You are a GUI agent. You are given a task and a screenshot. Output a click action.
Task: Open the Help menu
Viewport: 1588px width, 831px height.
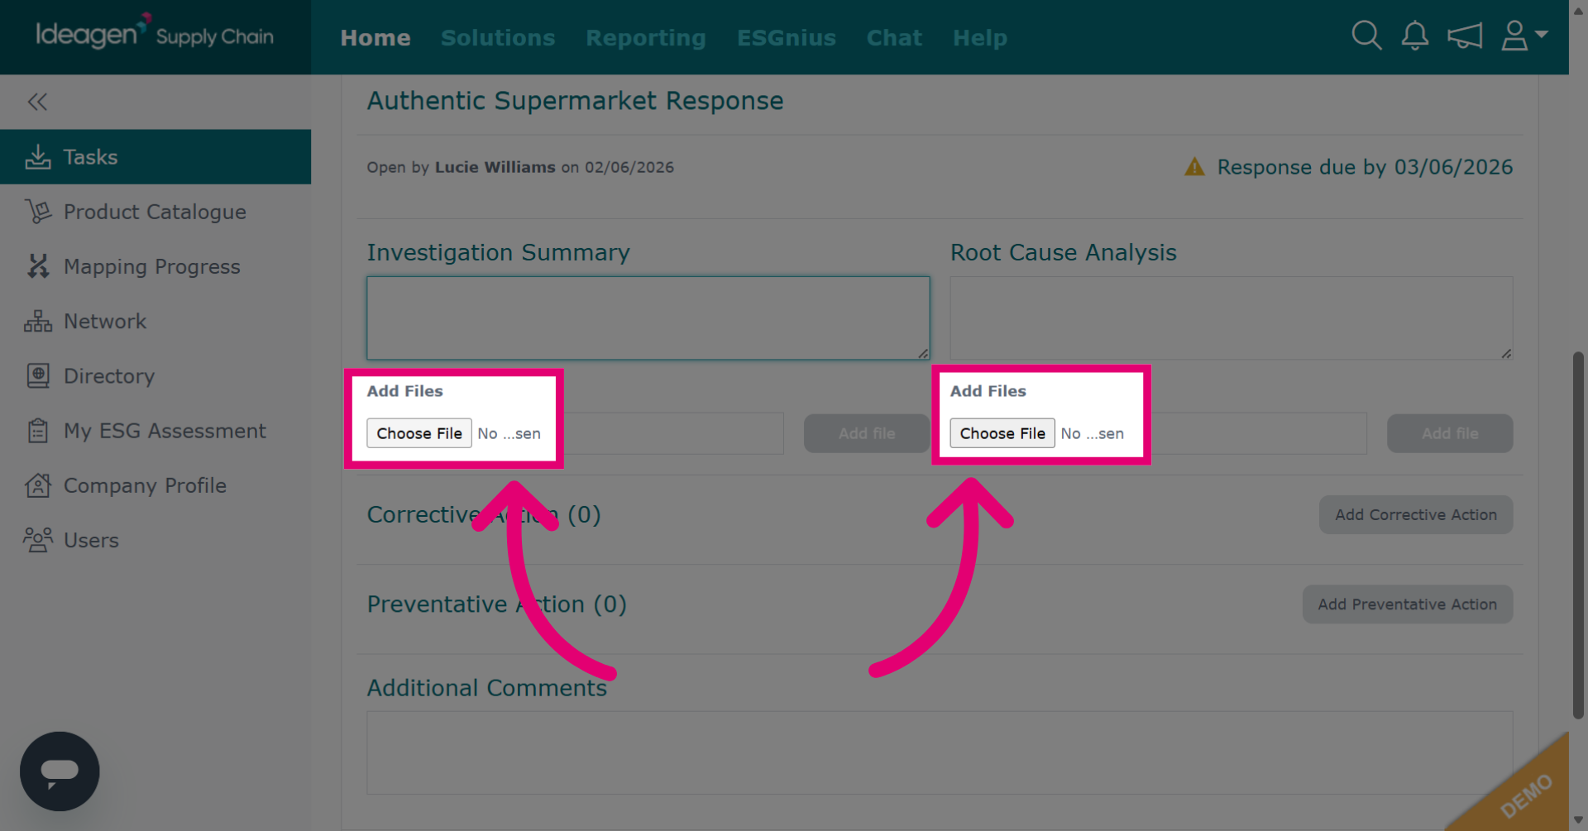point(980,38)
